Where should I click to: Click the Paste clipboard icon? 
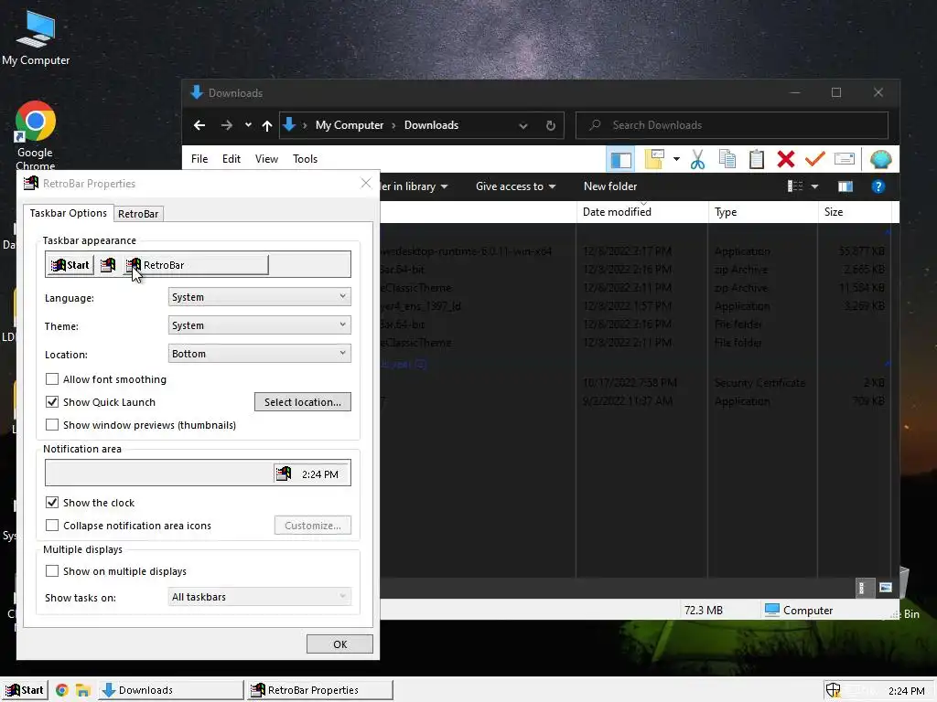click(757, 159)
